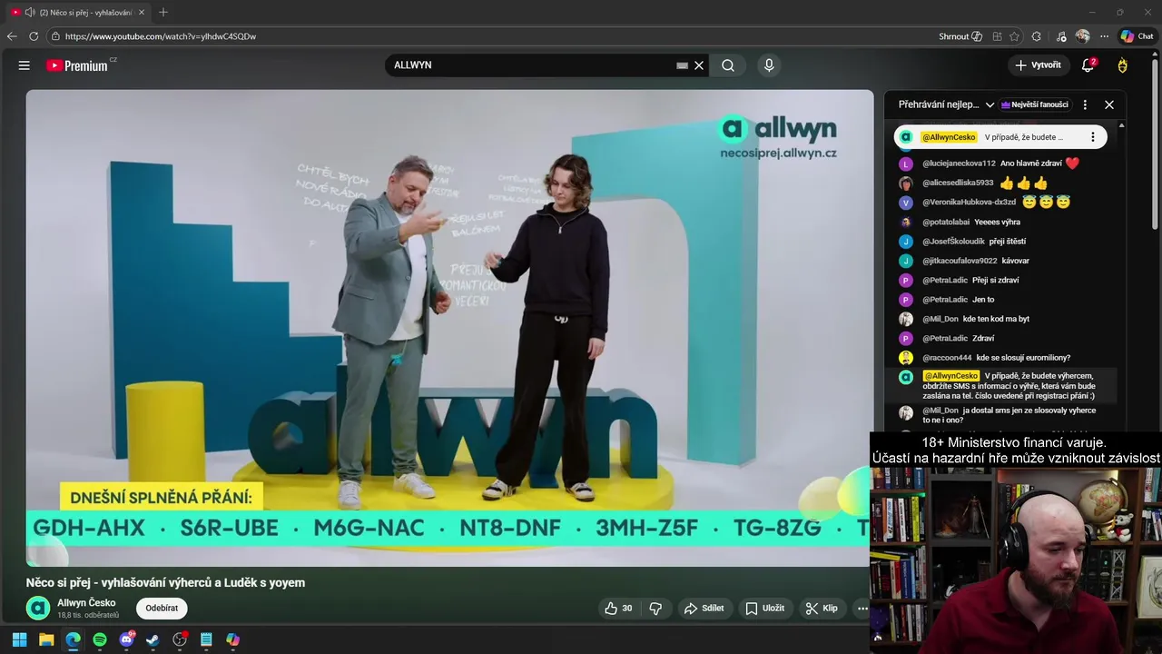Click the Klip clip button
The height and width of the screenshot is (654, 1162).
click(x=822, y=609)
